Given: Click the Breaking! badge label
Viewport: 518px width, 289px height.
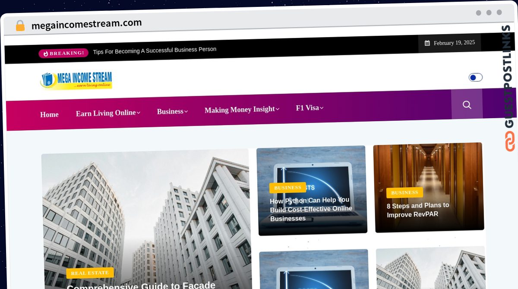Looking at the screenshot, I should [x=63, y=53].
